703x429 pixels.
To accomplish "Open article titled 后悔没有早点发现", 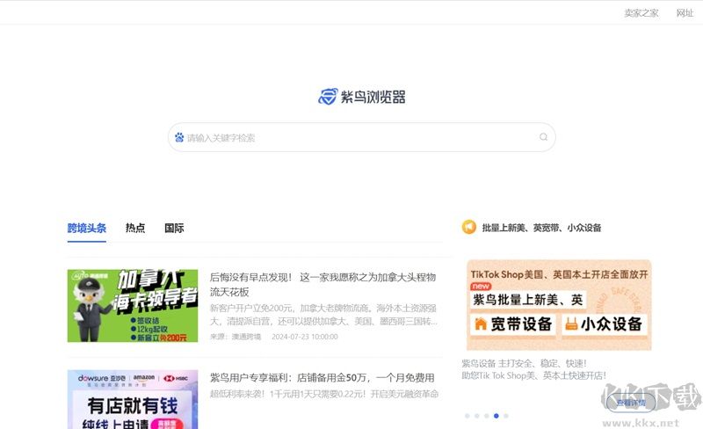I will (x=323, y=285).
